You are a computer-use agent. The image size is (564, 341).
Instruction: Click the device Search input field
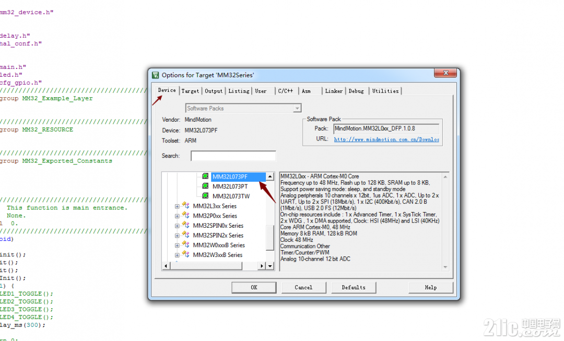233,156
